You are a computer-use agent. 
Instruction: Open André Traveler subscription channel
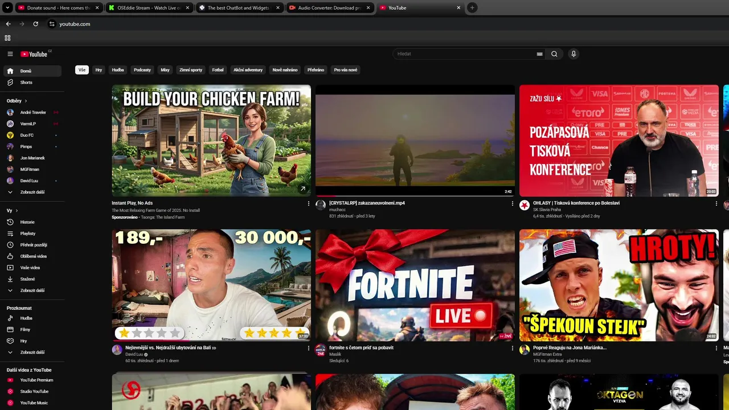click(32, 112)
